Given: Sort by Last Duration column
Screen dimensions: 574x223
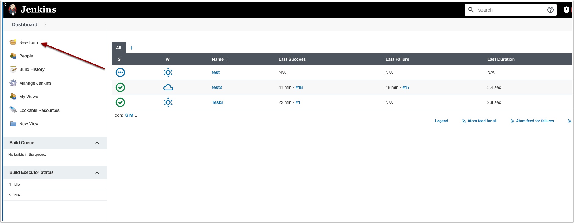Looking at the screenshot, I should coord(501,59).
